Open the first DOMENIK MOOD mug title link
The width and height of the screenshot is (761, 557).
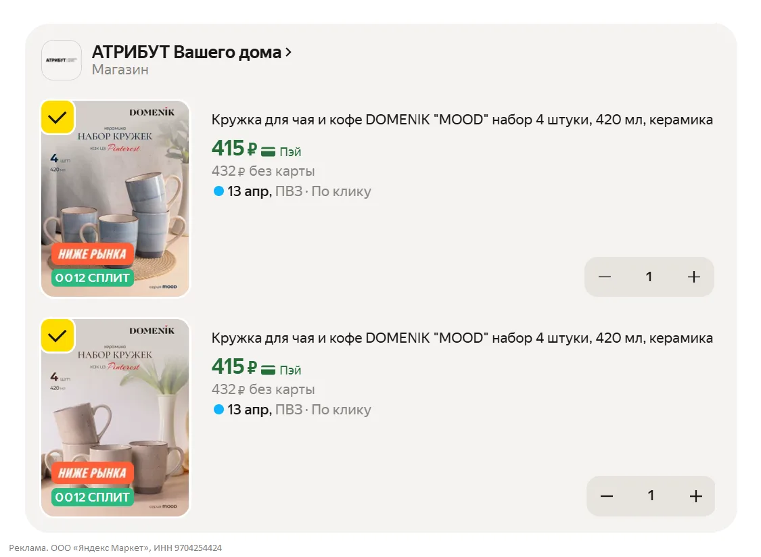462,120
